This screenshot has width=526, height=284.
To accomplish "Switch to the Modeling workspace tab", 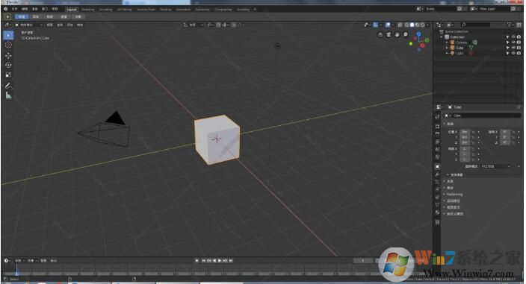I will [x=88, y=10].
